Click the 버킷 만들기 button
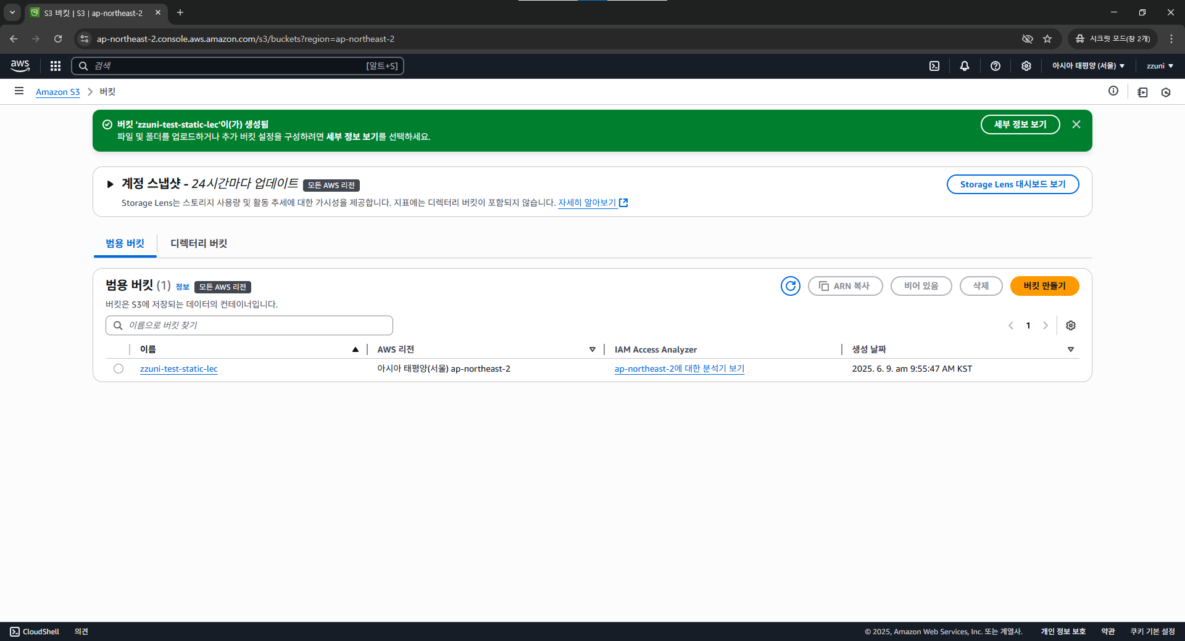 click(1044, 286)
